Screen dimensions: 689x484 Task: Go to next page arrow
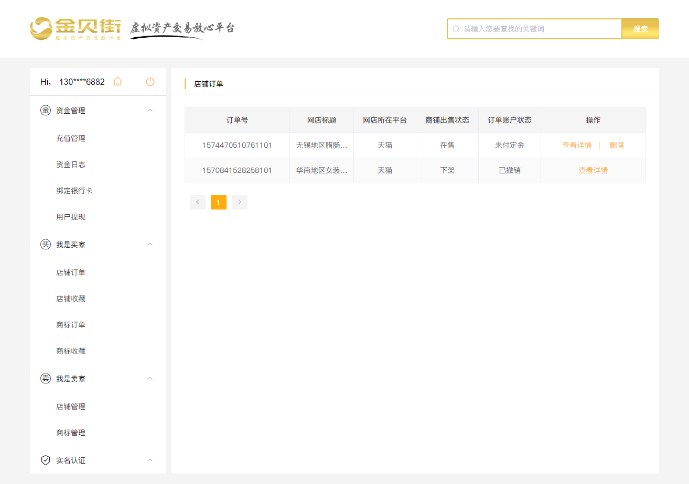(x=240, y=202)
